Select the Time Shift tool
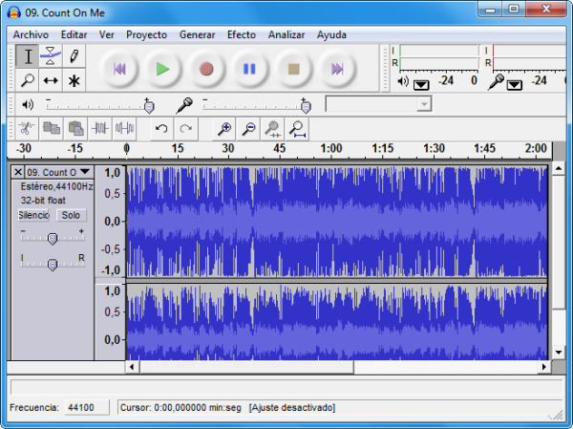The height and width of the screenshot is (429, 573). click(51, 79)
